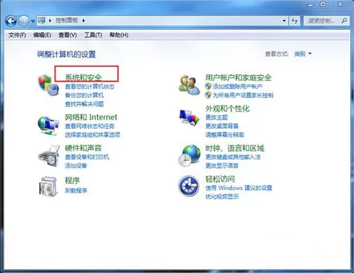Screen dimensions: 354x273
Task: Click 卸载程序 link
Action: (x=76, y=190)
